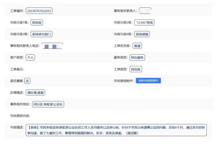Click the blurred 事务相关联系人 name field
217x146 pixels.
tap(145, 11)
